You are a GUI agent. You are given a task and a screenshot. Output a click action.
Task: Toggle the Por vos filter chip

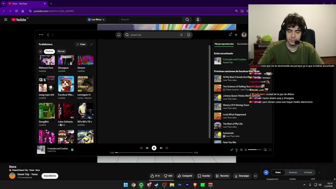[x=61, y=51]
